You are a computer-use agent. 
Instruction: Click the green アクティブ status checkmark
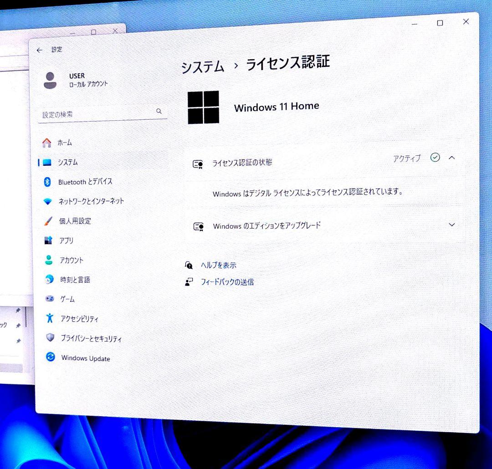(436, 158)
